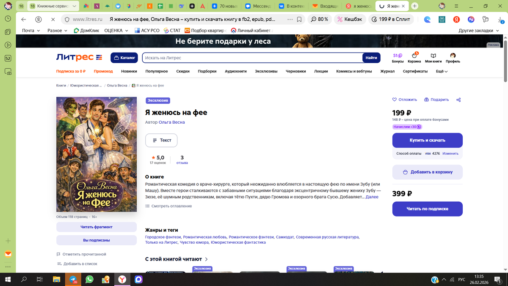This screenshot has width=508, height=286.
Task: Open author link Ольга Весна under the title
Action: click(171, 122)
